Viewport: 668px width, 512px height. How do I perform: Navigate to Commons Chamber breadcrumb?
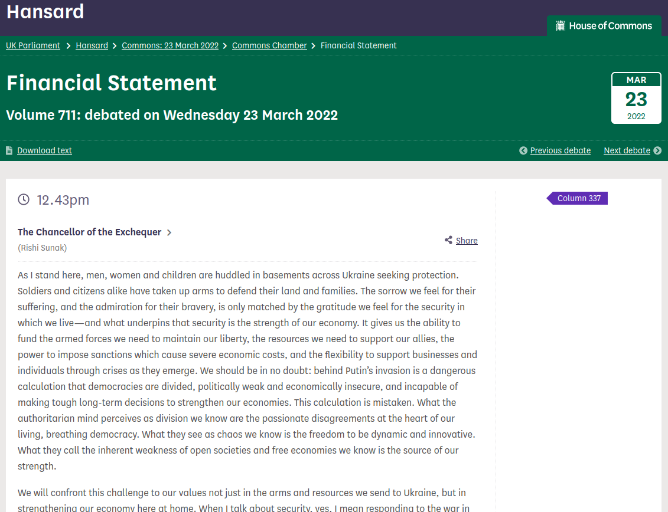pyautogui.click(x=269, y=45)
